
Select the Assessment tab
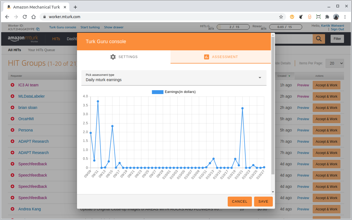[221, 57]
